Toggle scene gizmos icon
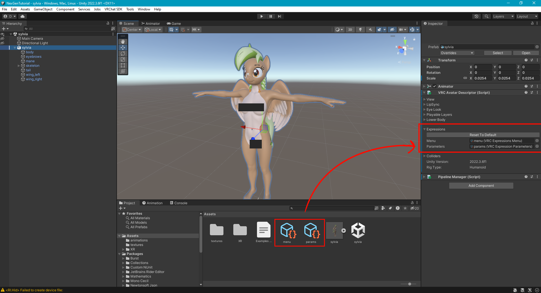This screenshot has height=293, width=541. pos(412,30)
